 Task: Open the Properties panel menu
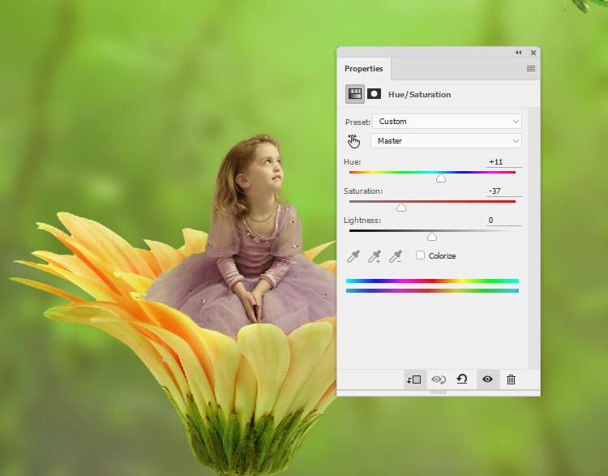click(531, 69)
